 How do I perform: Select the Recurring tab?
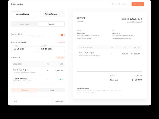(51, 24)
